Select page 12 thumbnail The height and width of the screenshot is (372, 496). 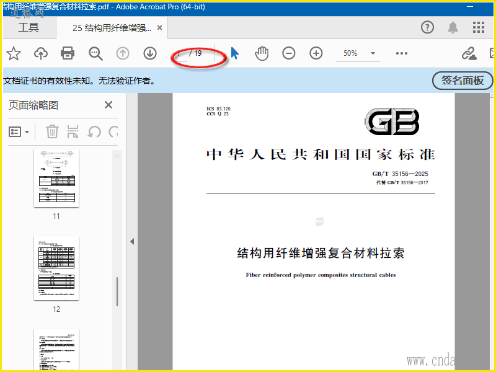tap(56, 268)
